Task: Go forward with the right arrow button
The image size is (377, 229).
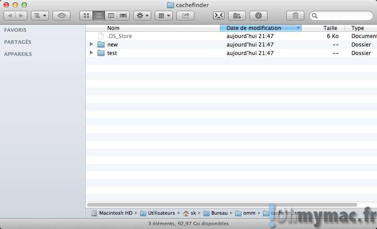Action: click(x=22, y=16)
